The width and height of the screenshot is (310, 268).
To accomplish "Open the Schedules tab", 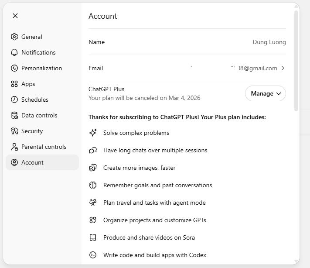I will point(42,100).
